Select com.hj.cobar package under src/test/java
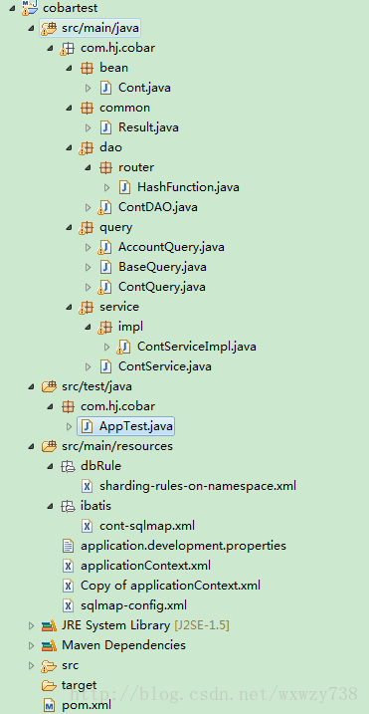Image resolution: width=369 pixels, height=714 pixels. click(x=117, y=406)
